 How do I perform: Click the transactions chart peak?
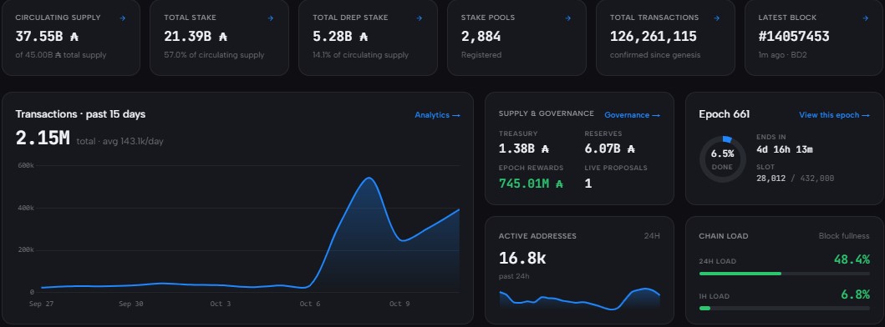[x=369, y=179]
